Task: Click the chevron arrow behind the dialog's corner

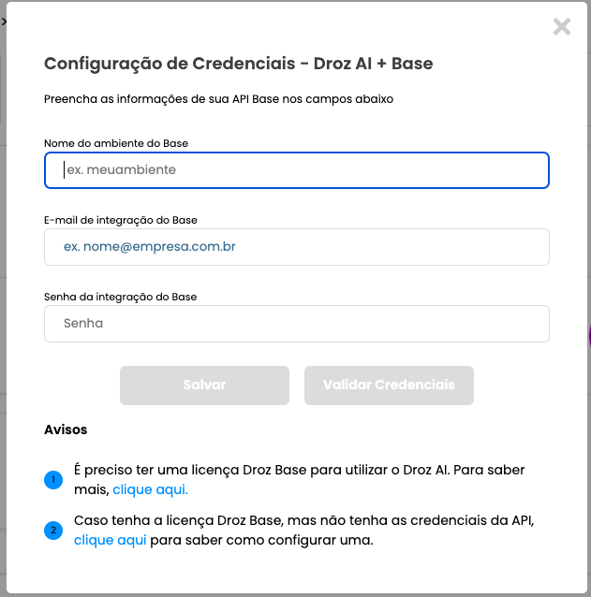Action: tap(4, 22)
